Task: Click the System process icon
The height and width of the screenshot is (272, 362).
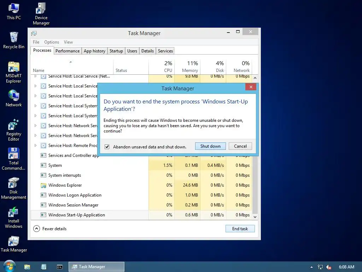Action: pos(43,165)
